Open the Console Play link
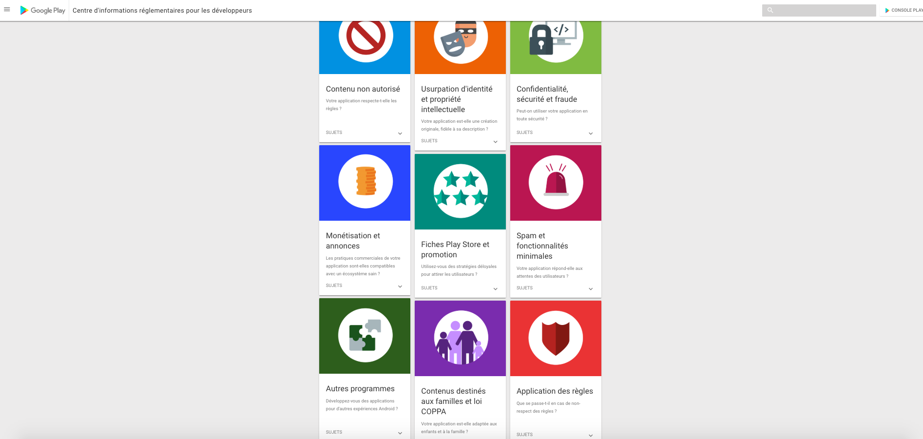Image resolution: width=923 pixels, height=439 pixels. coord(904,10)
